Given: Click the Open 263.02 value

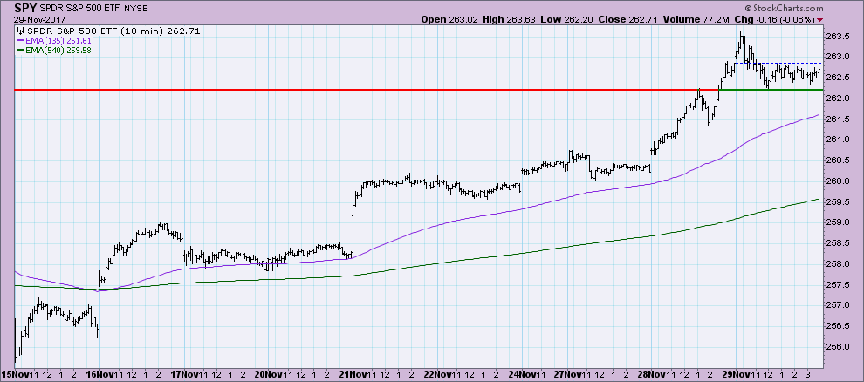Looking at the screenshot, I should tap(449, 19).
